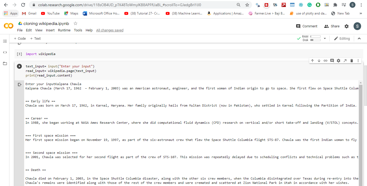Click the '== Early life ==' output heading
The height and width of the screenshot is (186, 367).
[40, 101]
